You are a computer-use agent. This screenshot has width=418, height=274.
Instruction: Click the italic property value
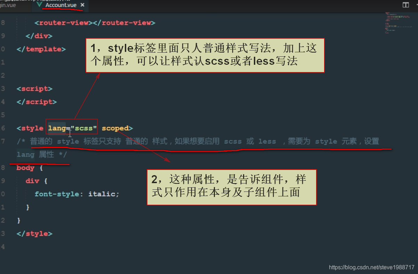(102, 194)
